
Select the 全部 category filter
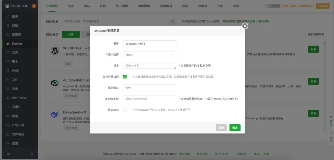[71, 35]
